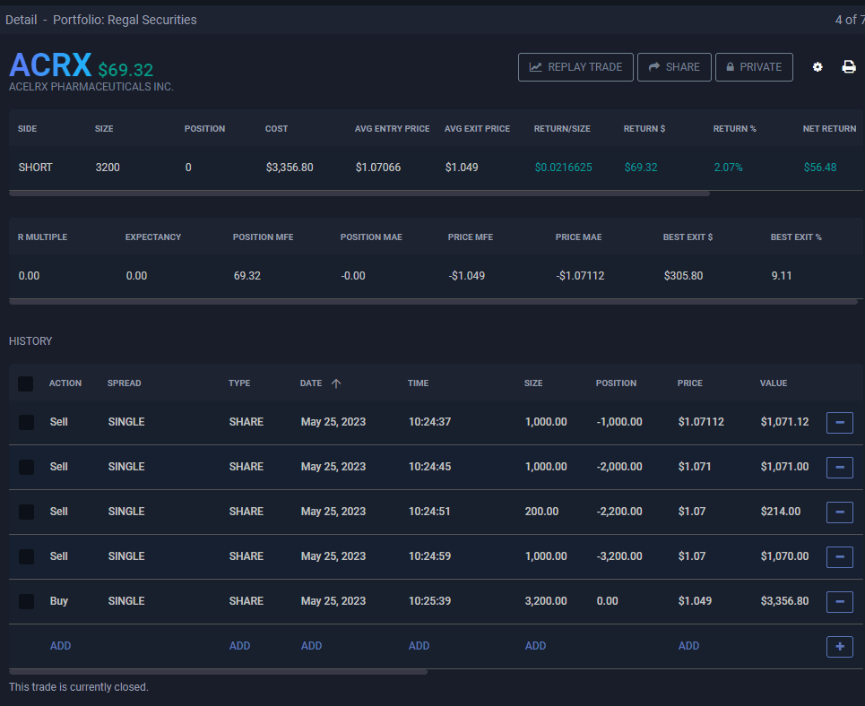Viewport: 865px width, 706px height.
Task: Check the box for the Buy transaction
Action: [x=26, y=601]
